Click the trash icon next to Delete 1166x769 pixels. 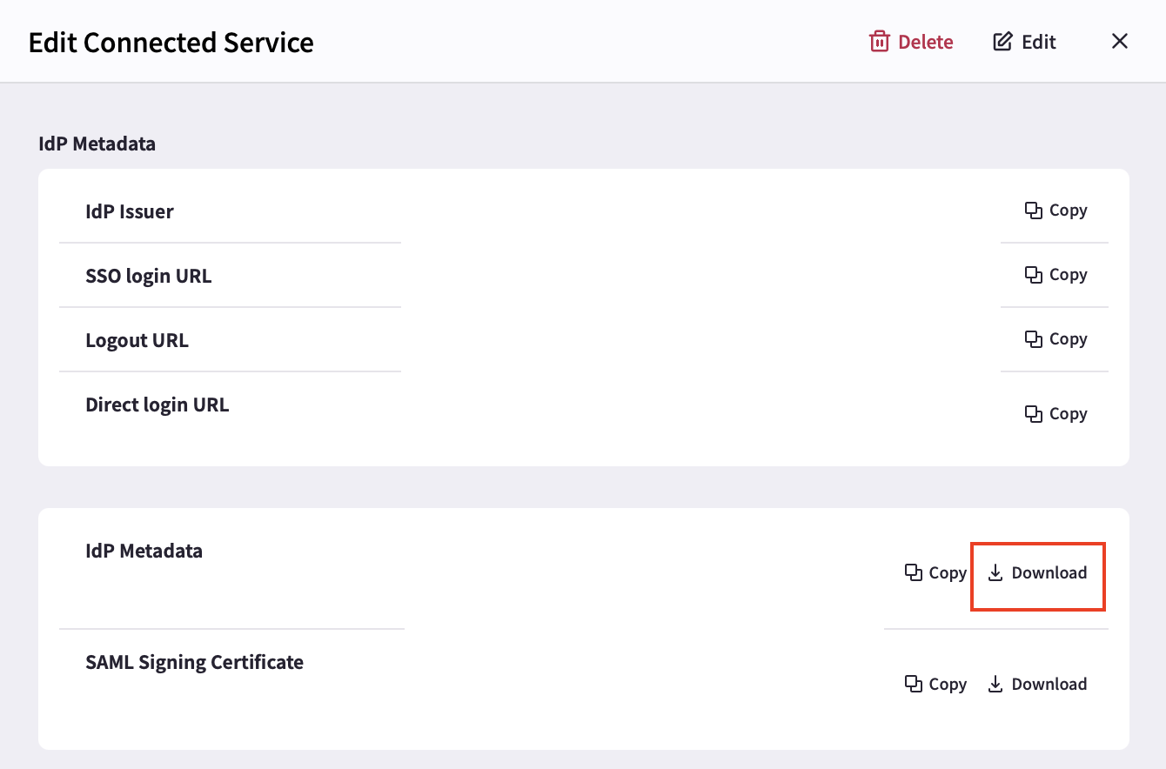880,42
